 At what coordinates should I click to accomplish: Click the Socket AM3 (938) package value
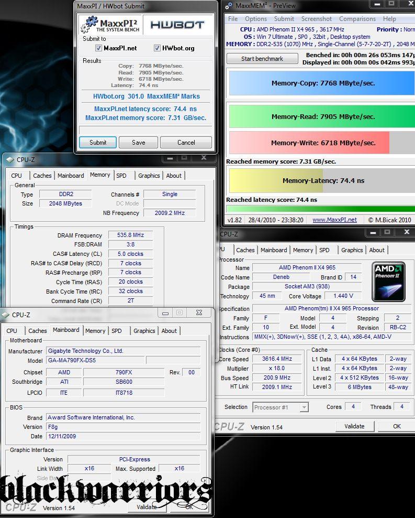pos(307,286)
